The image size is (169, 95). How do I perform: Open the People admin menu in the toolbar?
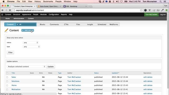tap(36, 15)
